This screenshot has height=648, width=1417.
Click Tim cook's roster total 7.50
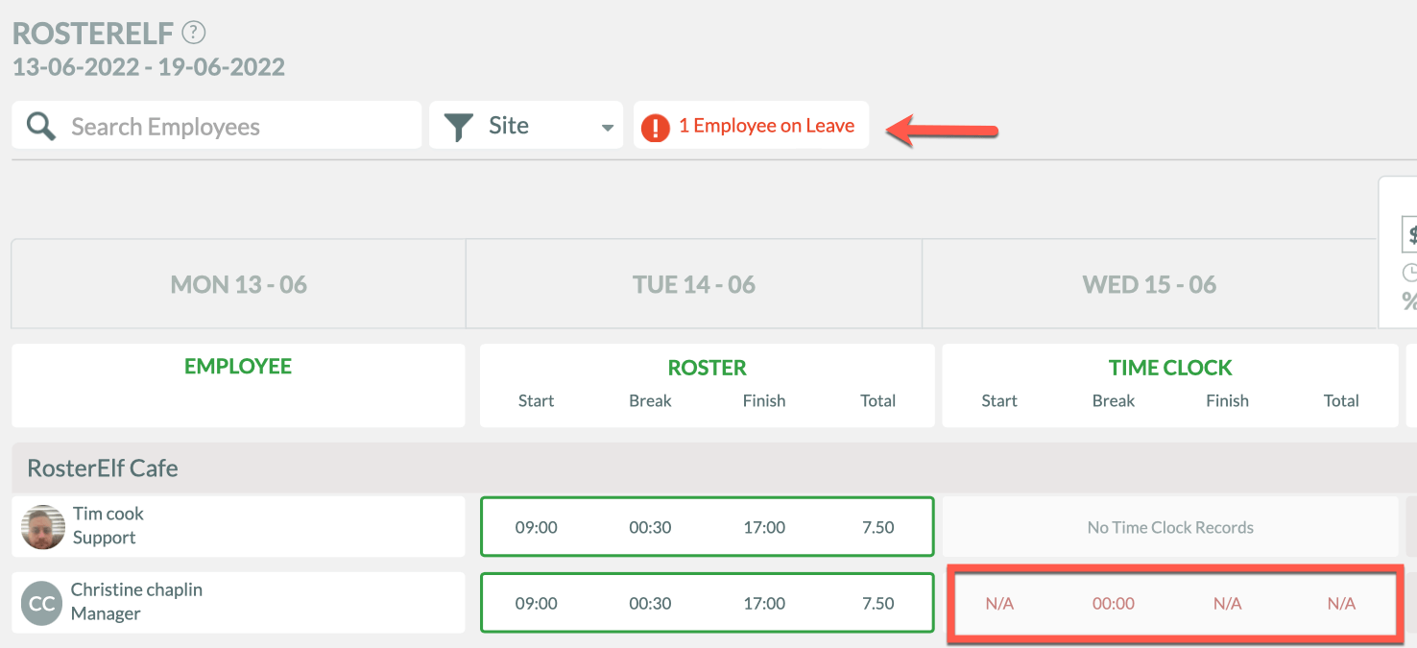pyautogui.click(x=878, y=527)
